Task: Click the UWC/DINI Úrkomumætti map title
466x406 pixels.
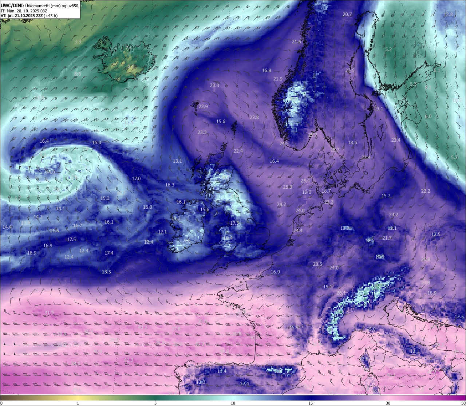Action: 40,5
